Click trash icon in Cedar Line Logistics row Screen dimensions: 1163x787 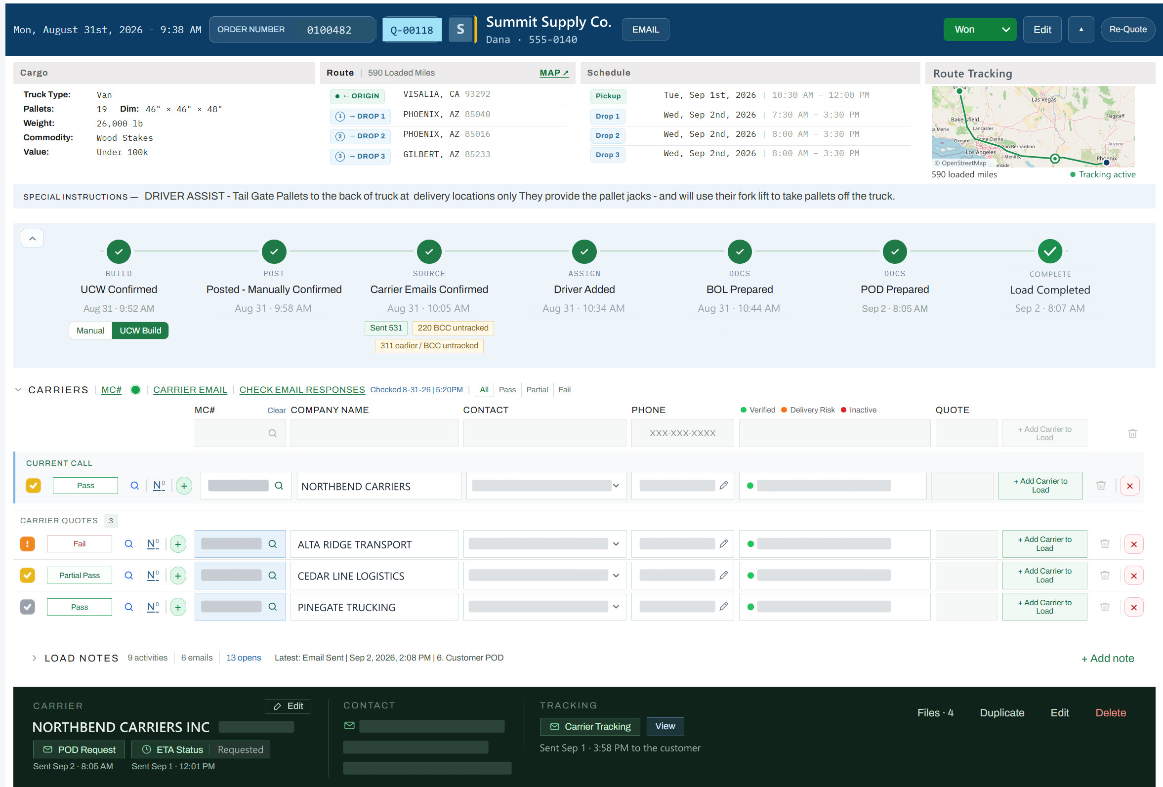1104,576
